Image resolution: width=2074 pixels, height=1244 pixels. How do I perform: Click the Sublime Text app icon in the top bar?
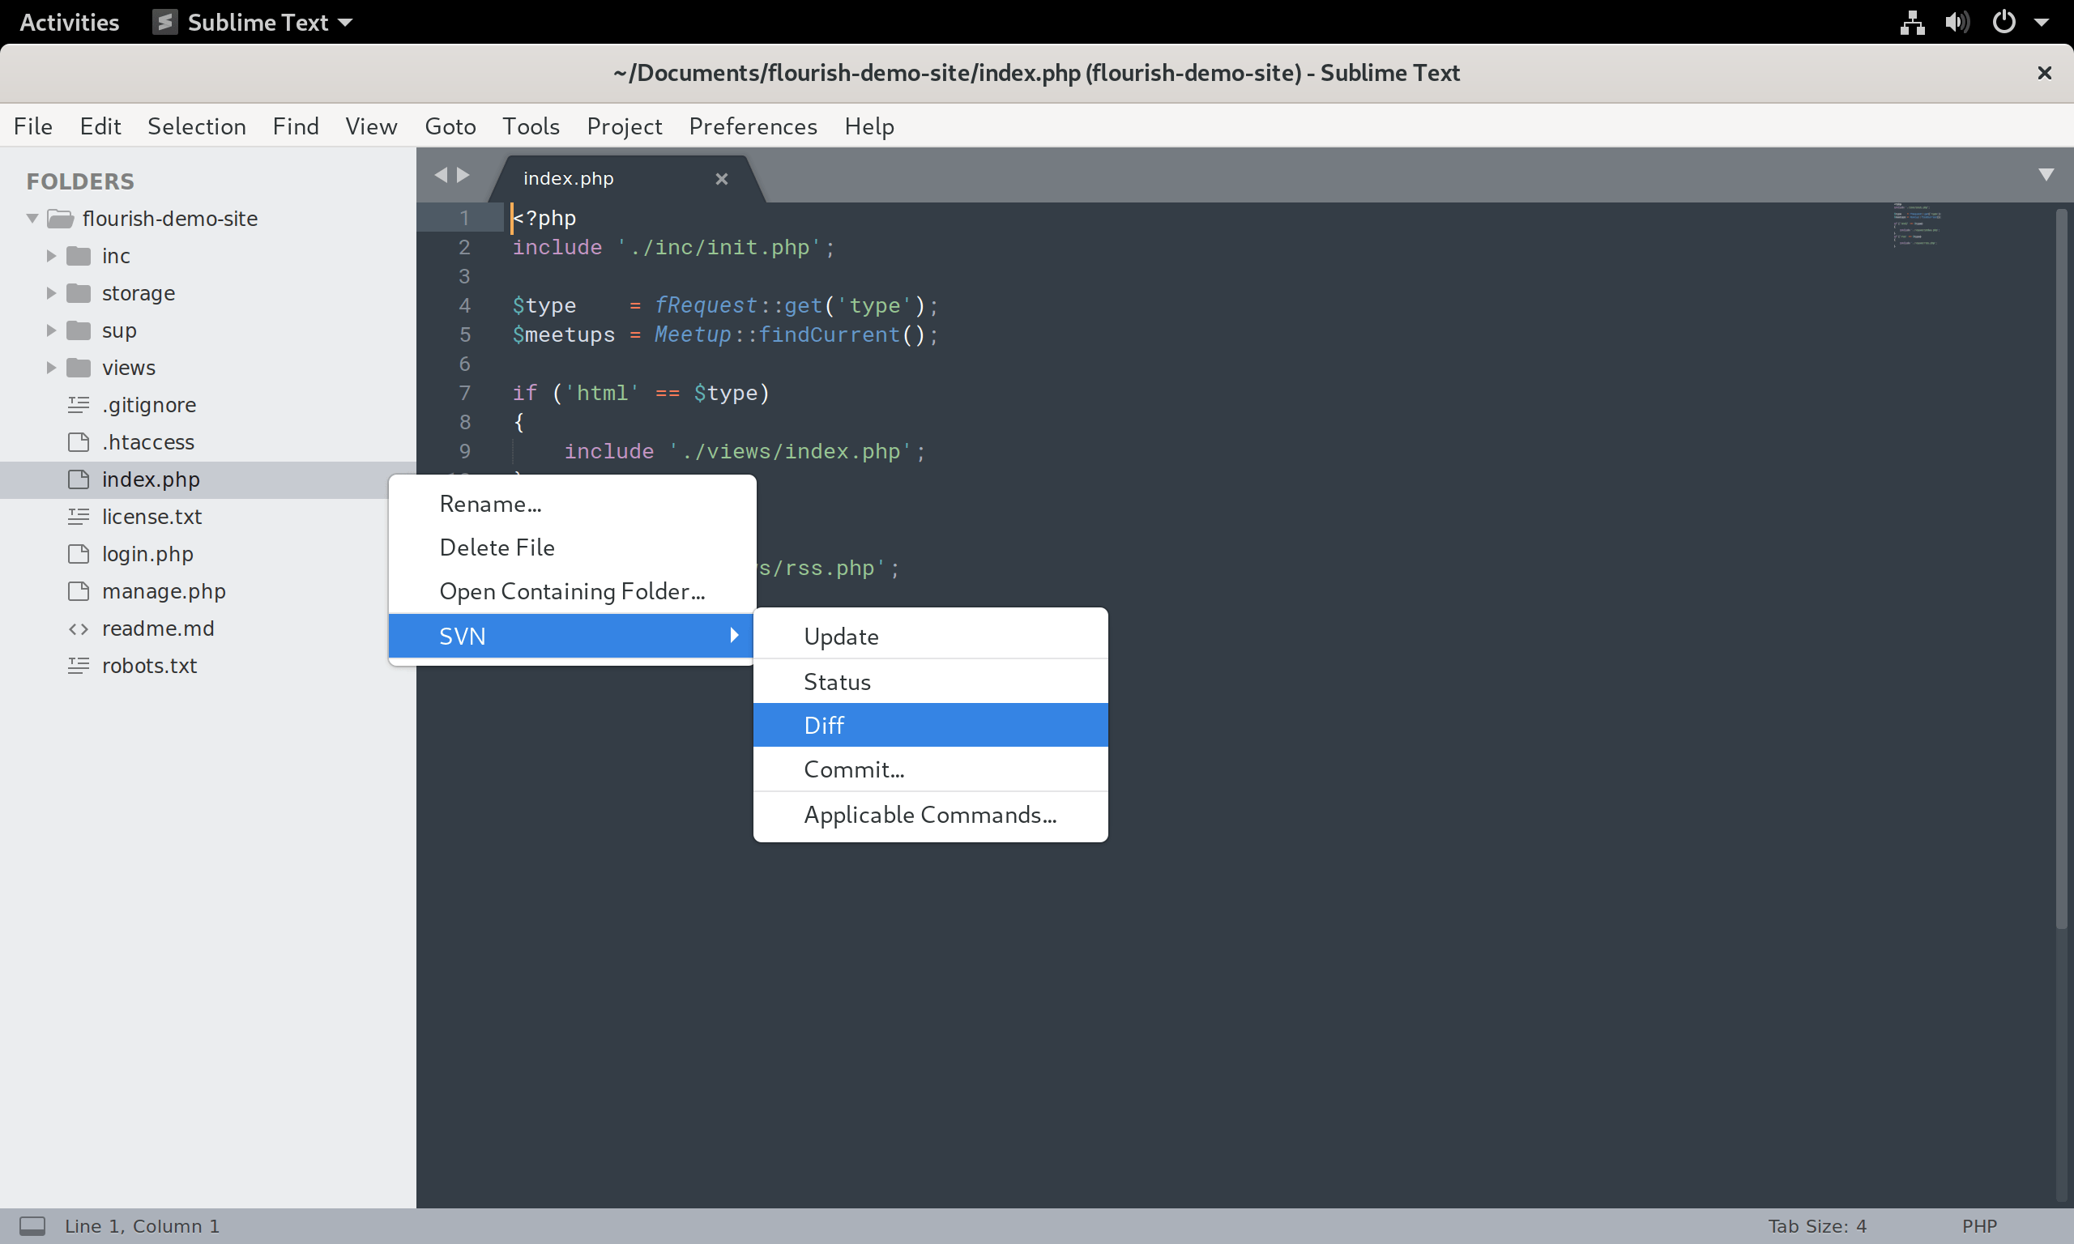coord(164,22)
